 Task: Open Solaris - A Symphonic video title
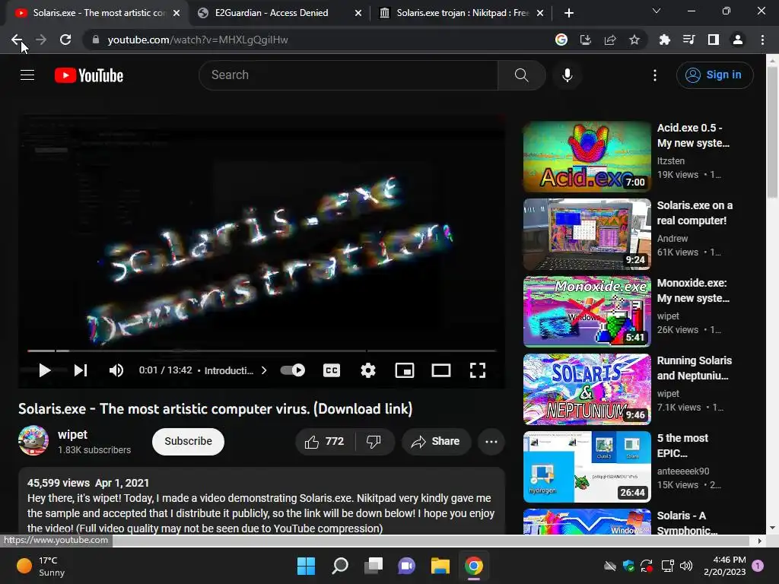point(687,523)
